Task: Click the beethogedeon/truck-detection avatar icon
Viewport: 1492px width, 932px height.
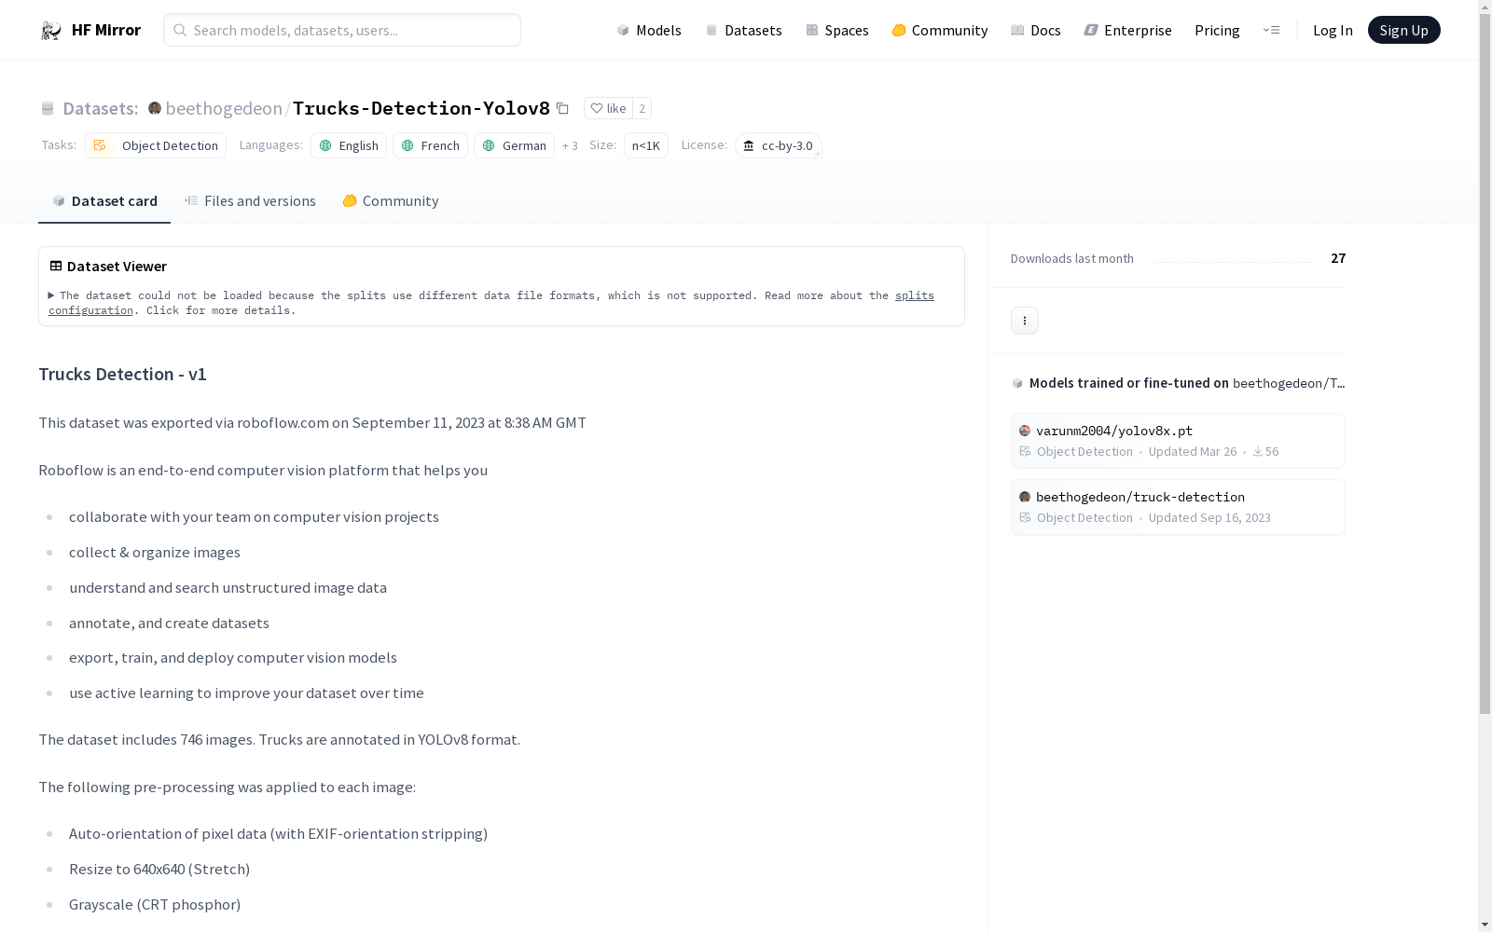Action: [x=1025, y=497]
